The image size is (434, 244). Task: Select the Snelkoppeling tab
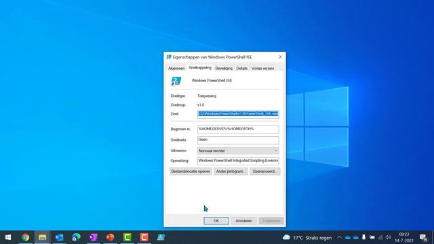pyautogui.click(x=200, y=68)
